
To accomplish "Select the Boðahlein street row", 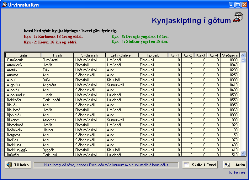I will tap(122, 130).
